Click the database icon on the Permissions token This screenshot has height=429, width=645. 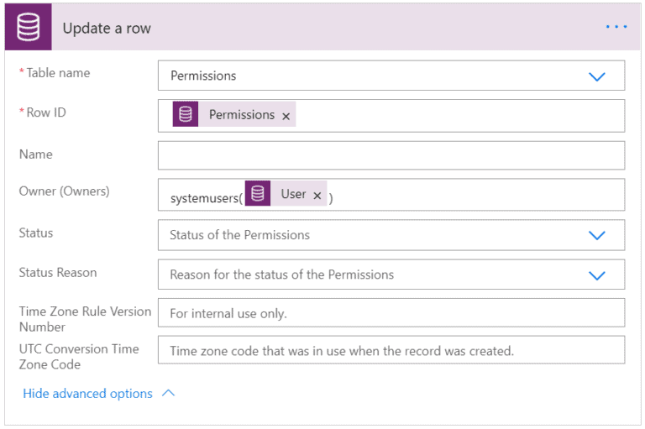tap(186, 115)
